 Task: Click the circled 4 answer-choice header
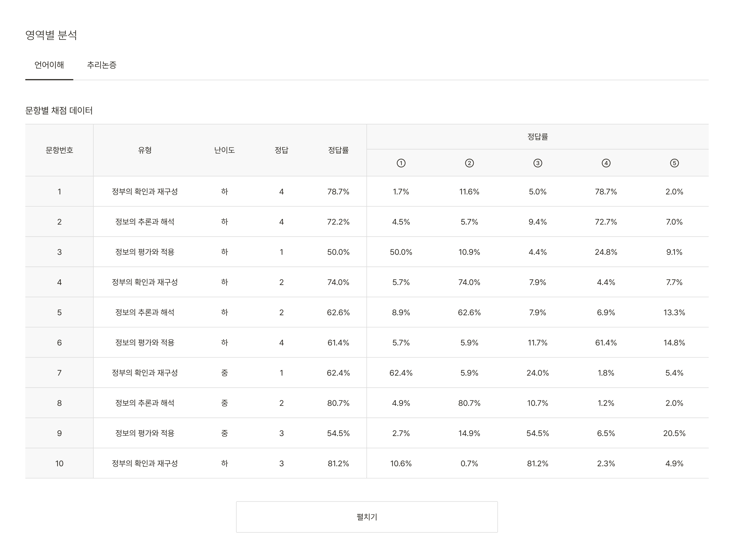tap(606, 163)
